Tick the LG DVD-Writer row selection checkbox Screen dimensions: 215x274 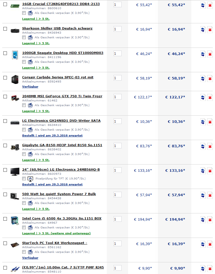coord(5,121)
